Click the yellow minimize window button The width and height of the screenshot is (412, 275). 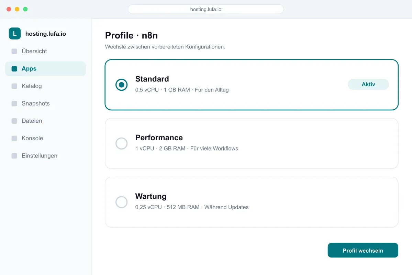(x=17, y=9)
